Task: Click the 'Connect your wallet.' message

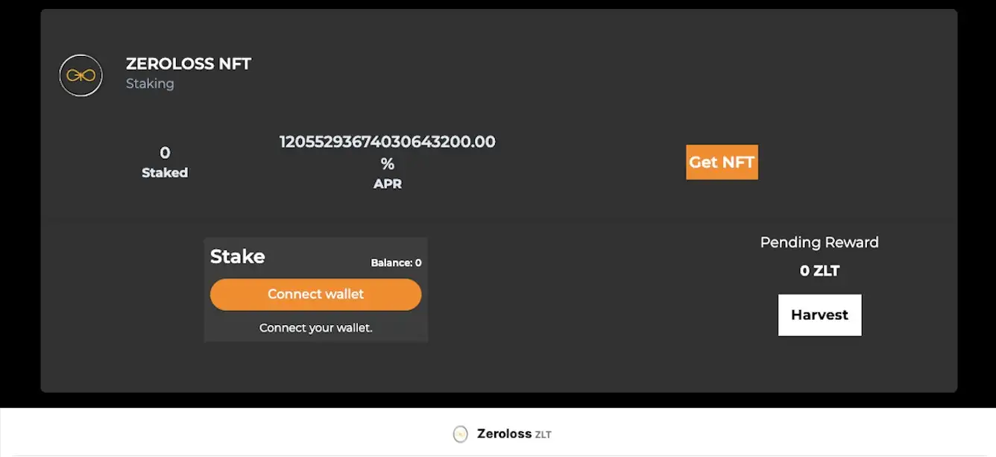Action: pyautogui.click(x=315, y=328)
